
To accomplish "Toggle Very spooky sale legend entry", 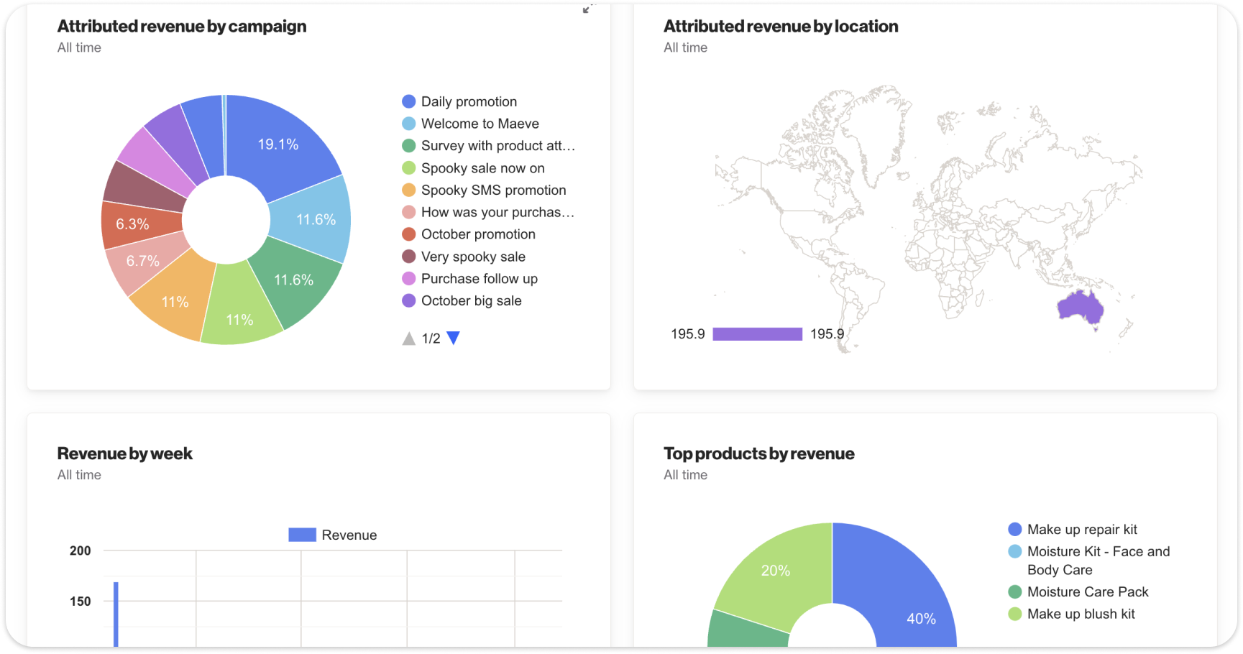I will 464,257.
